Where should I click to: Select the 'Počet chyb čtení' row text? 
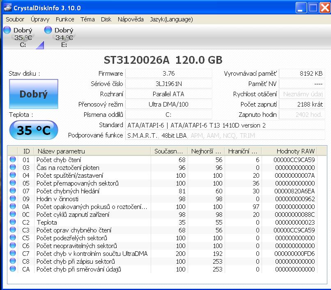pos(59,160)
